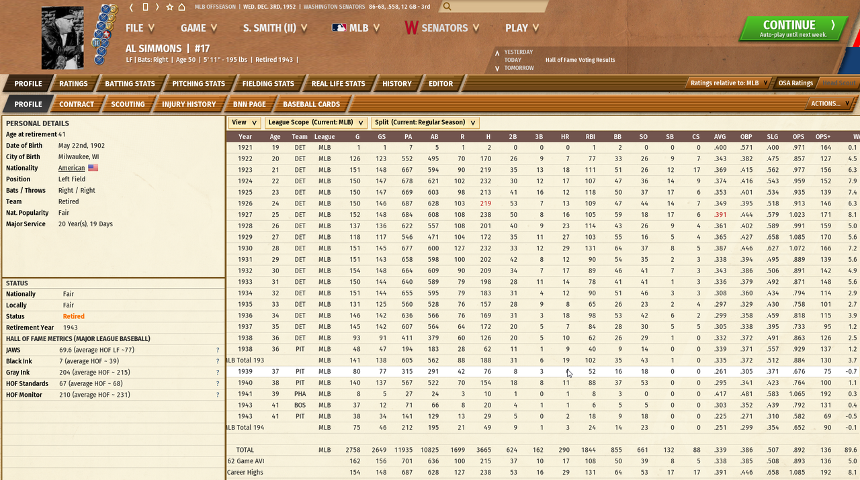
Task: Switch to the FIELDING STATS tab
Action: pos(268,84)
